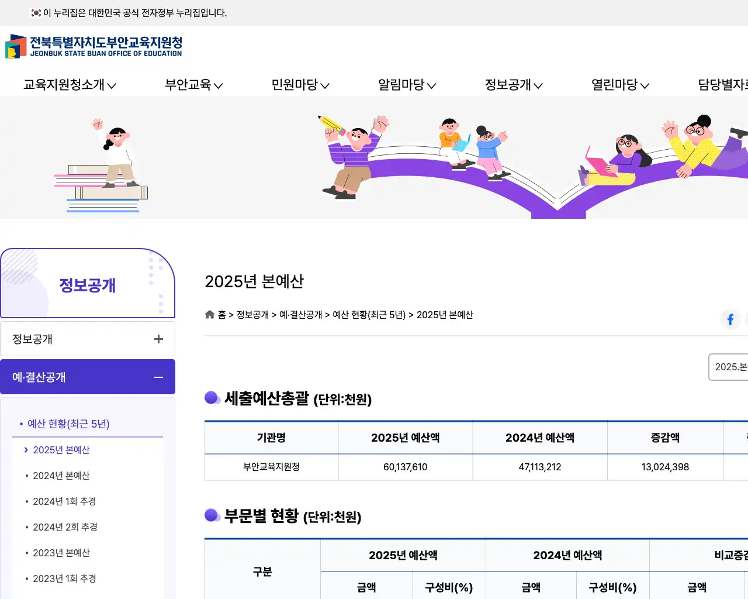Open 2024년 1회 추경 sidebar link
The height and width of the screenshot is (599, 748).
64,501
